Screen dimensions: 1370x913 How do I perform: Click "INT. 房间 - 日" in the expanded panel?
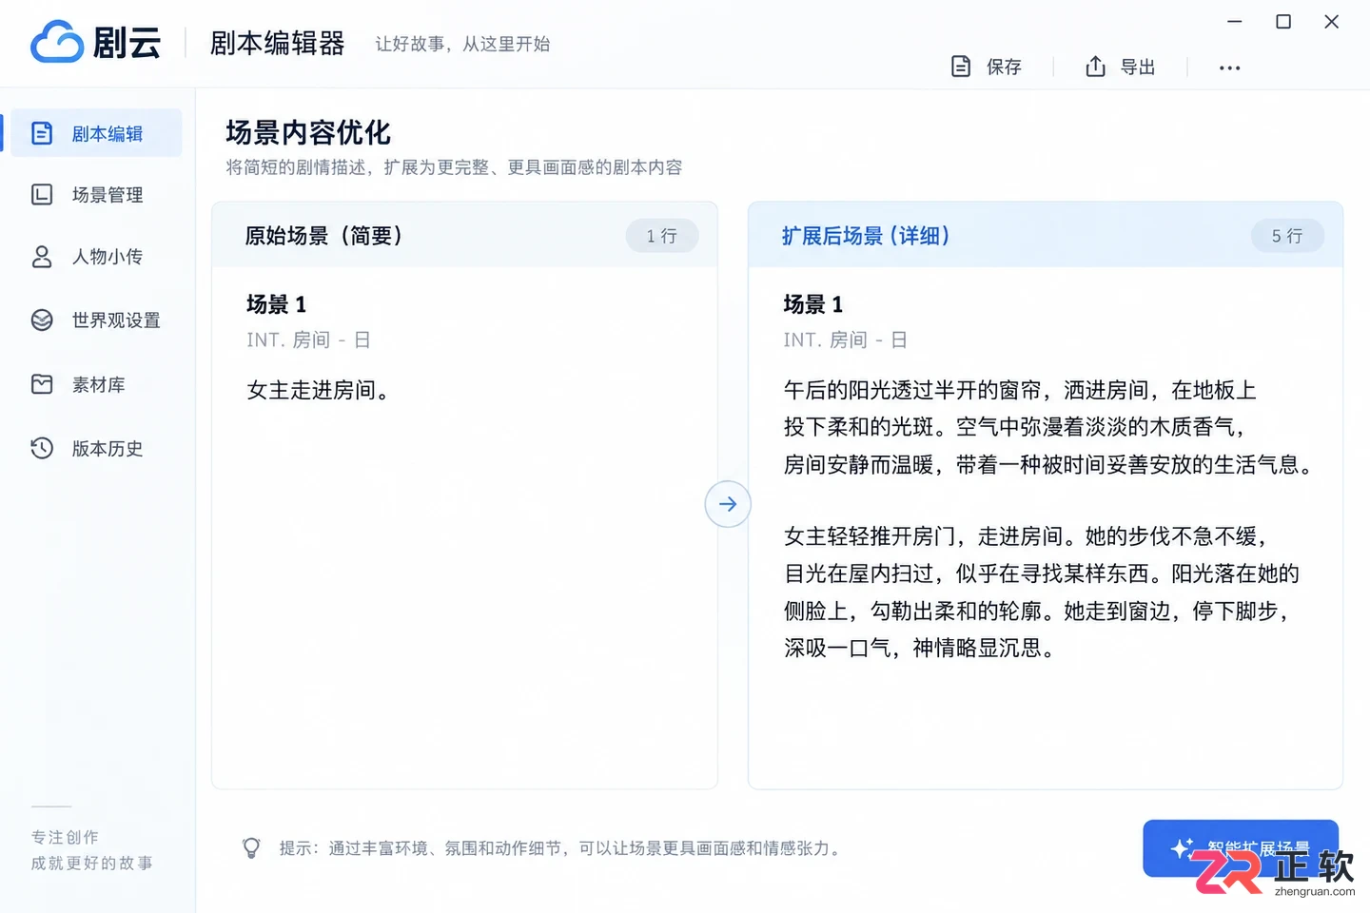coord(846,340)
